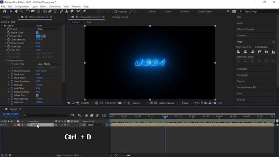The height and width of the screenshot is (157, 279).
Task: Open the Effect menu
Action: point(43,7)
